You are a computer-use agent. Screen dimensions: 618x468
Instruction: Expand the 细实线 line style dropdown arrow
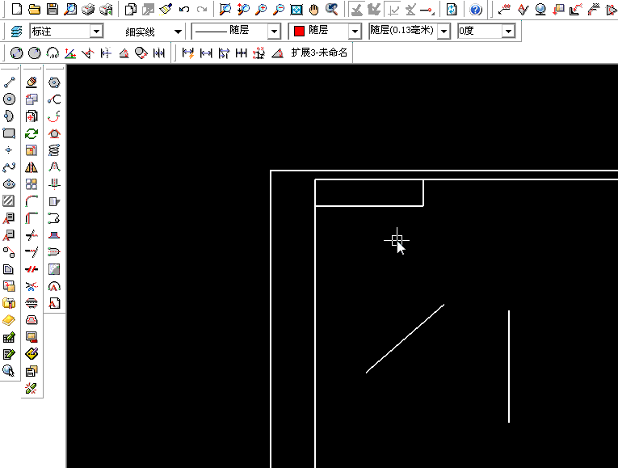[x=179, y=32]
